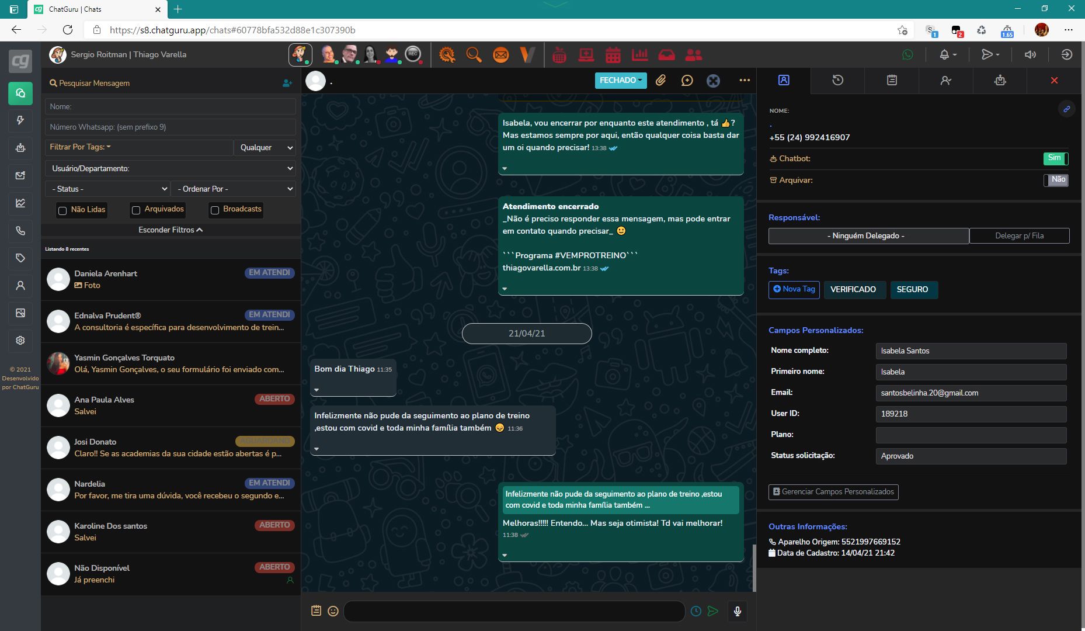Click the SEGURO tag
The width and height of the screenshot is (1085, 631).
pyautogui.click(x=913, y=290)
